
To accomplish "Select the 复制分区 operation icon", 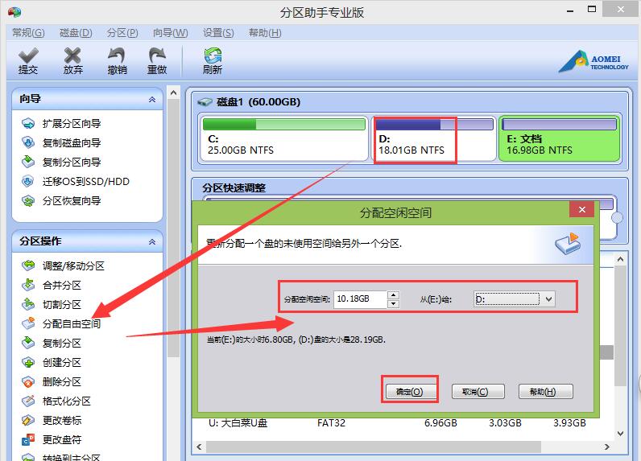I will pyautogui.click(x=28, y=343).
